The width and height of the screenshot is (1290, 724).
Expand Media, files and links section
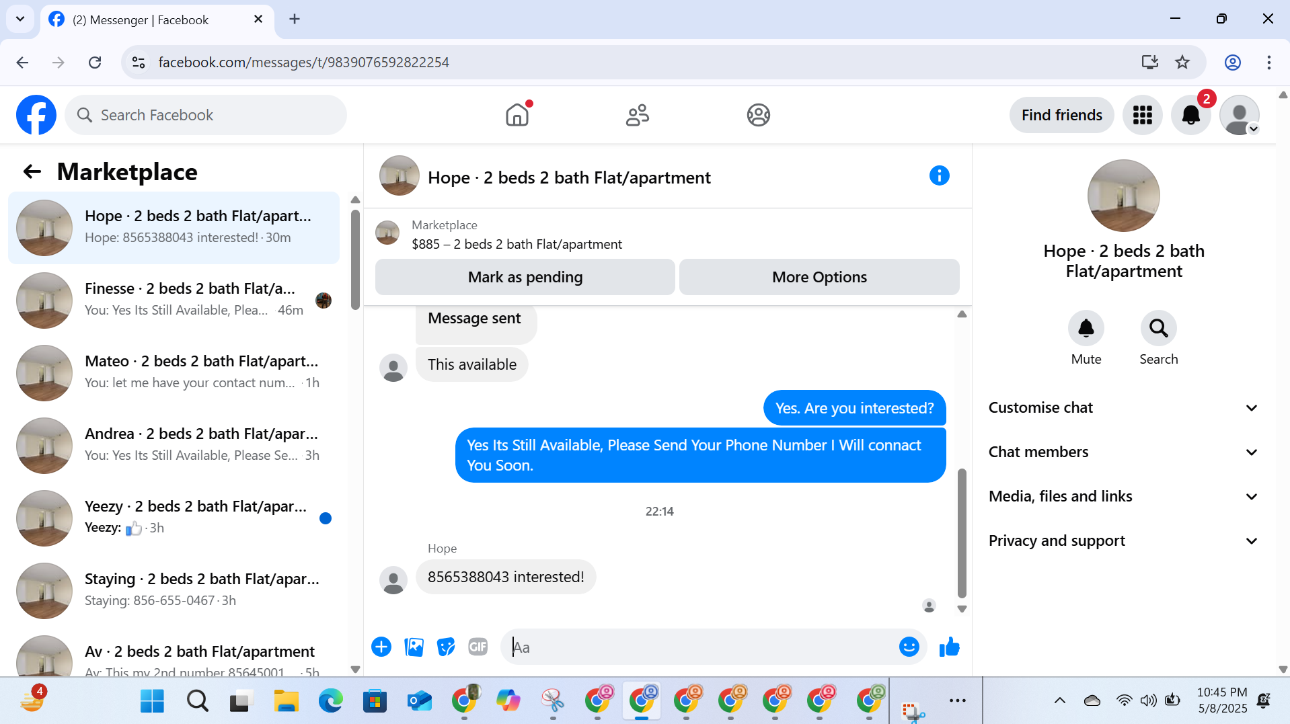click(1123, 497)
